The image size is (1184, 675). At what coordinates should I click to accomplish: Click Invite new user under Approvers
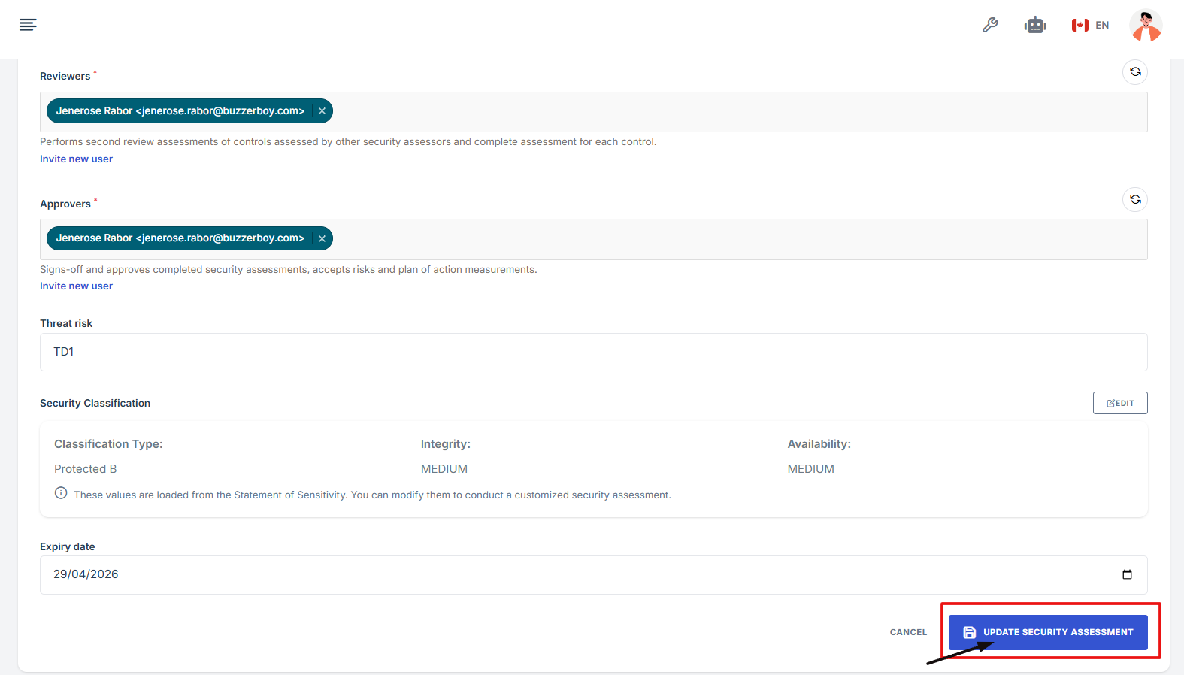click(76, 286)
